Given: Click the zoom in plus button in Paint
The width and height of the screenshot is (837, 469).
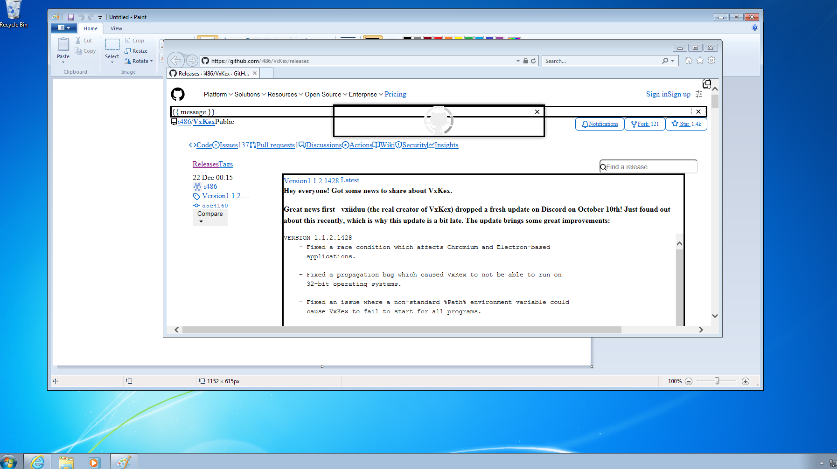Looking at the screenshot, I should (x=746, y=381).
